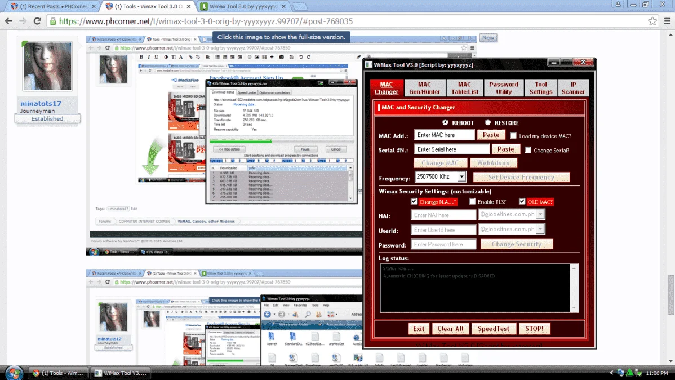This screenshot has height=380, width=675.
Task: Click the log scrollbar down arrow
Action: [x=574, y=308]
